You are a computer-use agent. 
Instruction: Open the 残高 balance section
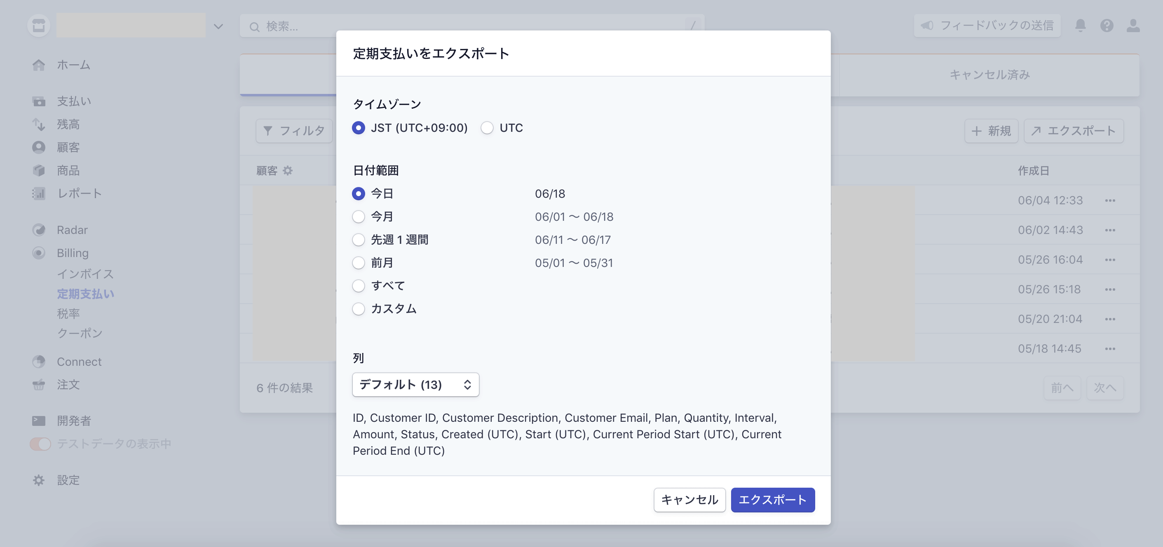click(x=39, y=124)
